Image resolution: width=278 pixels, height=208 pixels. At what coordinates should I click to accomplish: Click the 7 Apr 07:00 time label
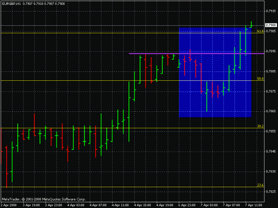tap(232, 205)
